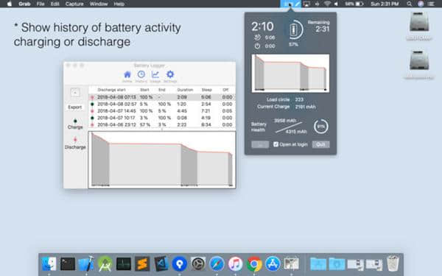Select the pink Discharge filter marker
This screenshot has height=276, width=442.
coord(75,140)
